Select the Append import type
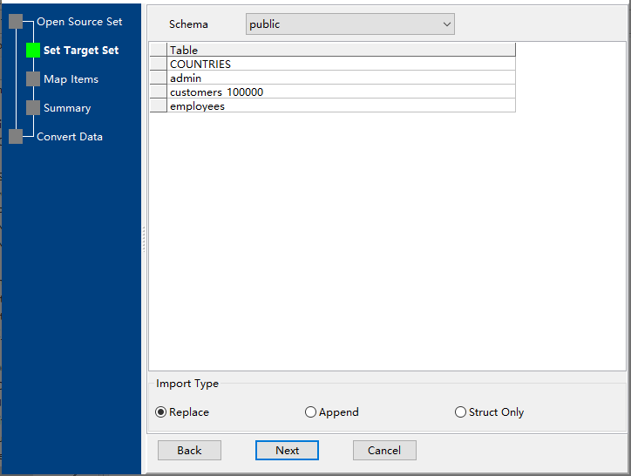The image size is (631, 476). pyautogui.click(x=311, y=412)
